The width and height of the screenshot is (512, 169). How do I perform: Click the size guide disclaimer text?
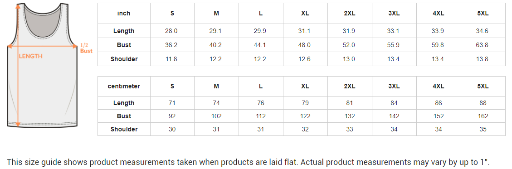point(249,162)
